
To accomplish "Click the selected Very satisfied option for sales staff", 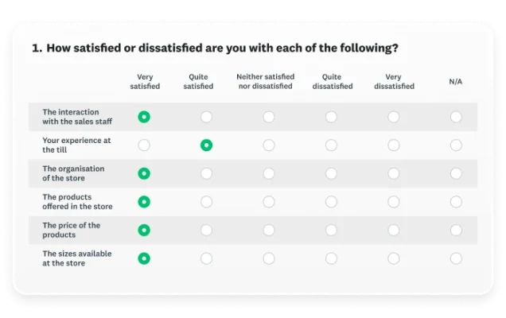I will (144, 117).
